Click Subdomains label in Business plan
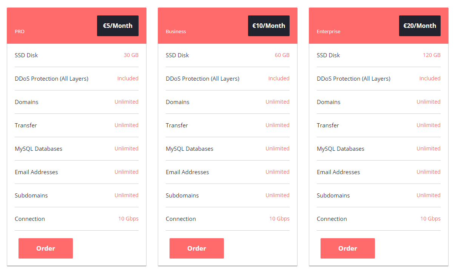Screen dimensions: 461x274 pos(182,196)
